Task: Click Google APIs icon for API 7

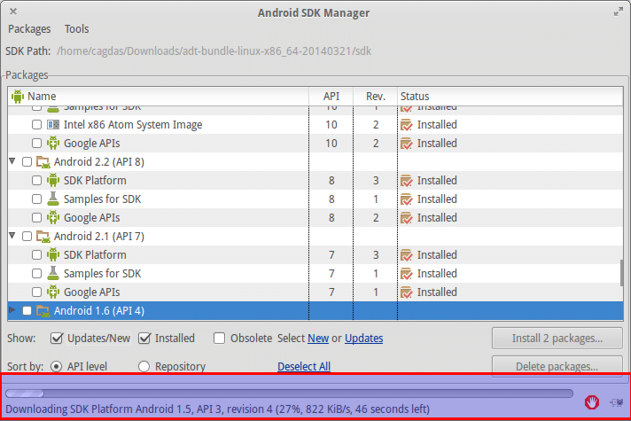Action: coord(52,292)
